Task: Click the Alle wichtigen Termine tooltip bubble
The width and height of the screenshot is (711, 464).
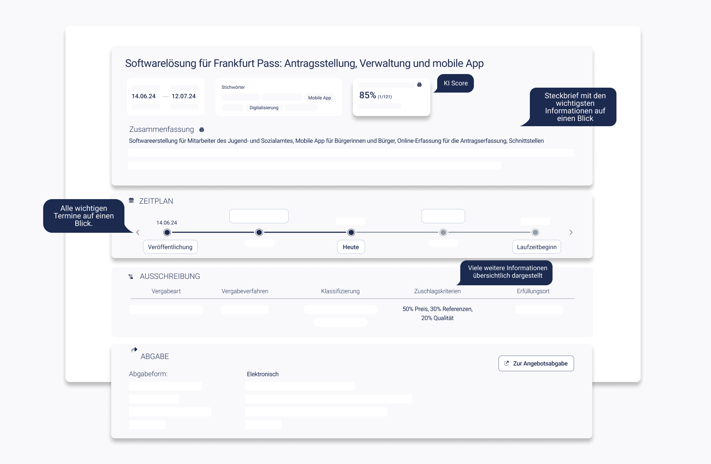Action: tap(84, 216)
